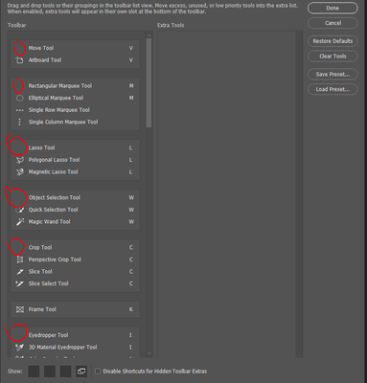Click the Single Row Marquee Tool icon
Image resolution: width=367 pixels, height=383 pixels.
pyautogui.click(x=20, y=110)
